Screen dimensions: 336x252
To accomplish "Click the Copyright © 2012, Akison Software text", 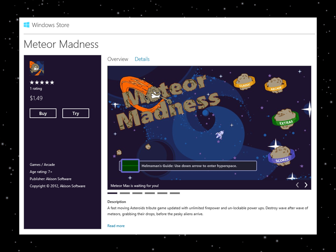I will (57, 186).
